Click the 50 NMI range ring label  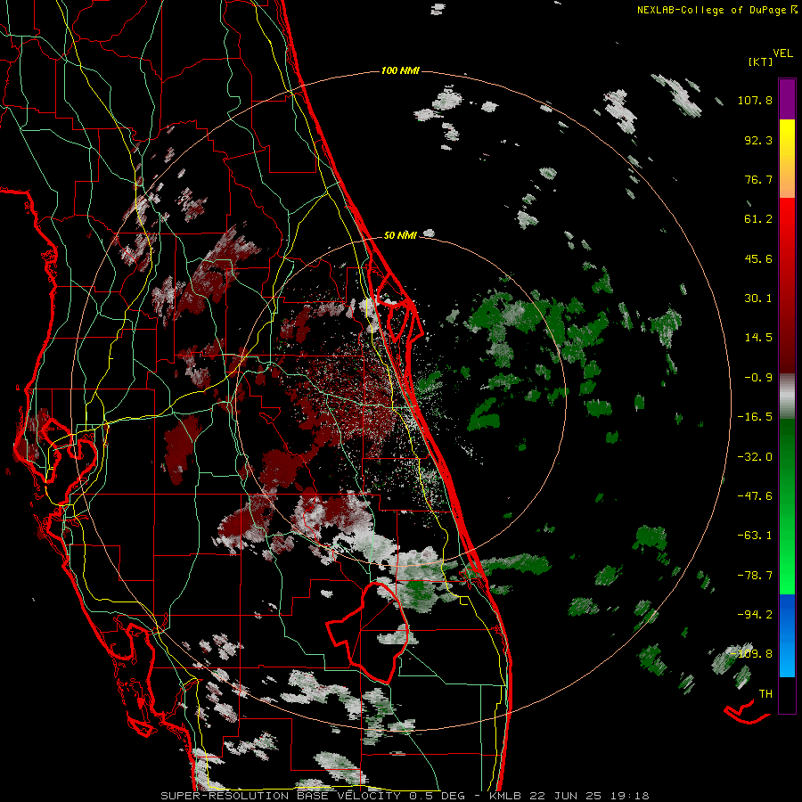pyautogui.click(x=400, y=235)
